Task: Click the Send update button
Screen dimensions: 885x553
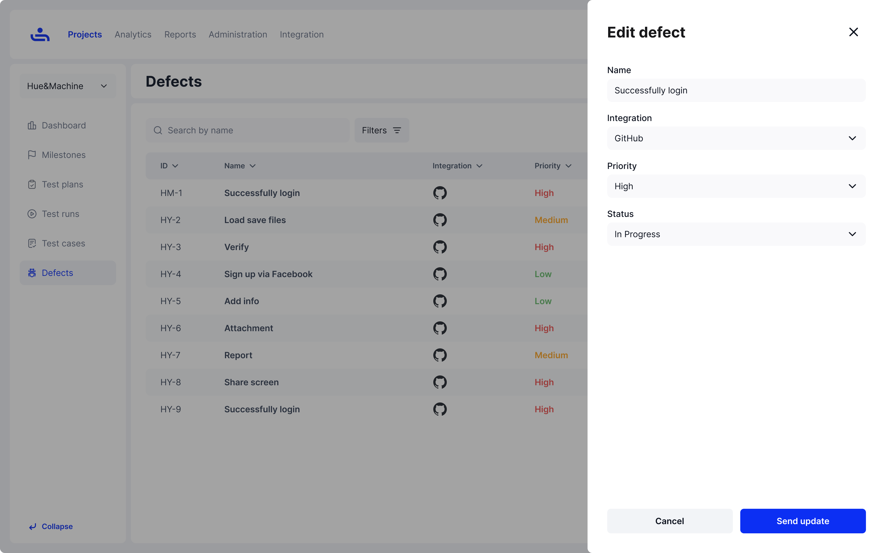Action: pyautogui.click(x=802, y=521)
